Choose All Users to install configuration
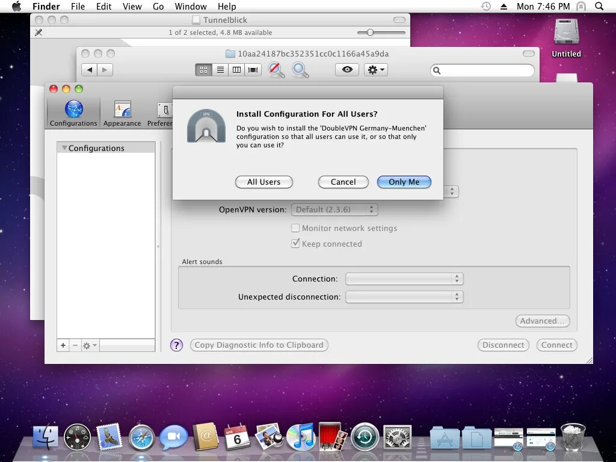 [264, 182]
